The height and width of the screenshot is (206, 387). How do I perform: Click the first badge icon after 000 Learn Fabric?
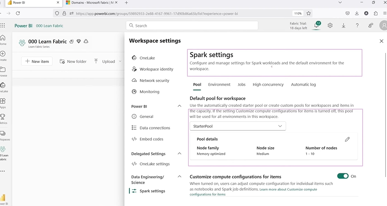[72, 41]
